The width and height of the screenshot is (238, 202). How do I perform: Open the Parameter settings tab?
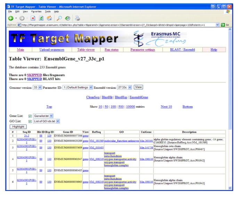143,50
